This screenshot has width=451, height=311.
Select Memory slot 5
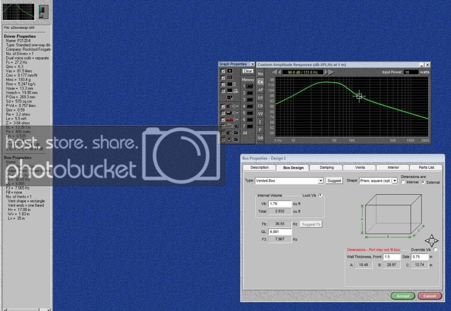pos(250,113)
